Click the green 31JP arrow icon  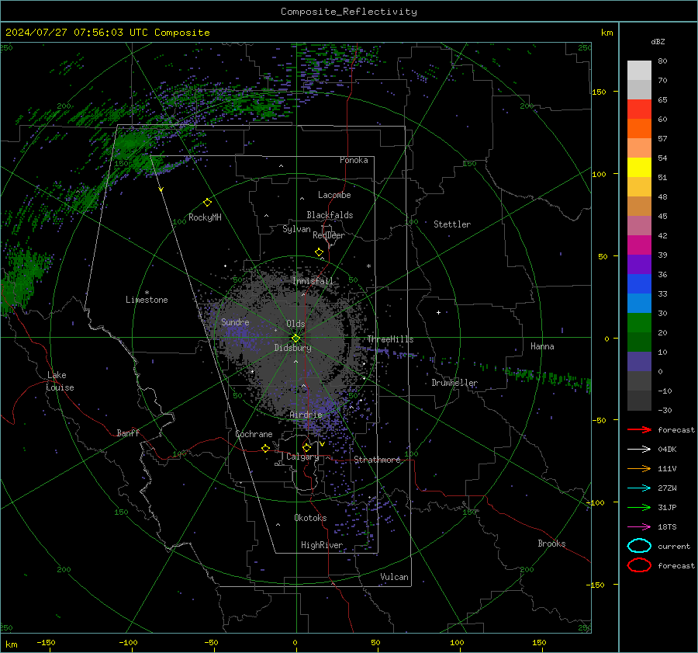(x=639, y=507)
